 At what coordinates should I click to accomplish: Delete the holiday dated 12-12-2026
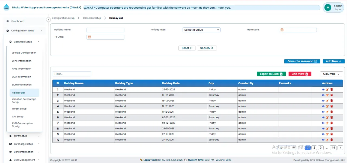click(332, 106)
